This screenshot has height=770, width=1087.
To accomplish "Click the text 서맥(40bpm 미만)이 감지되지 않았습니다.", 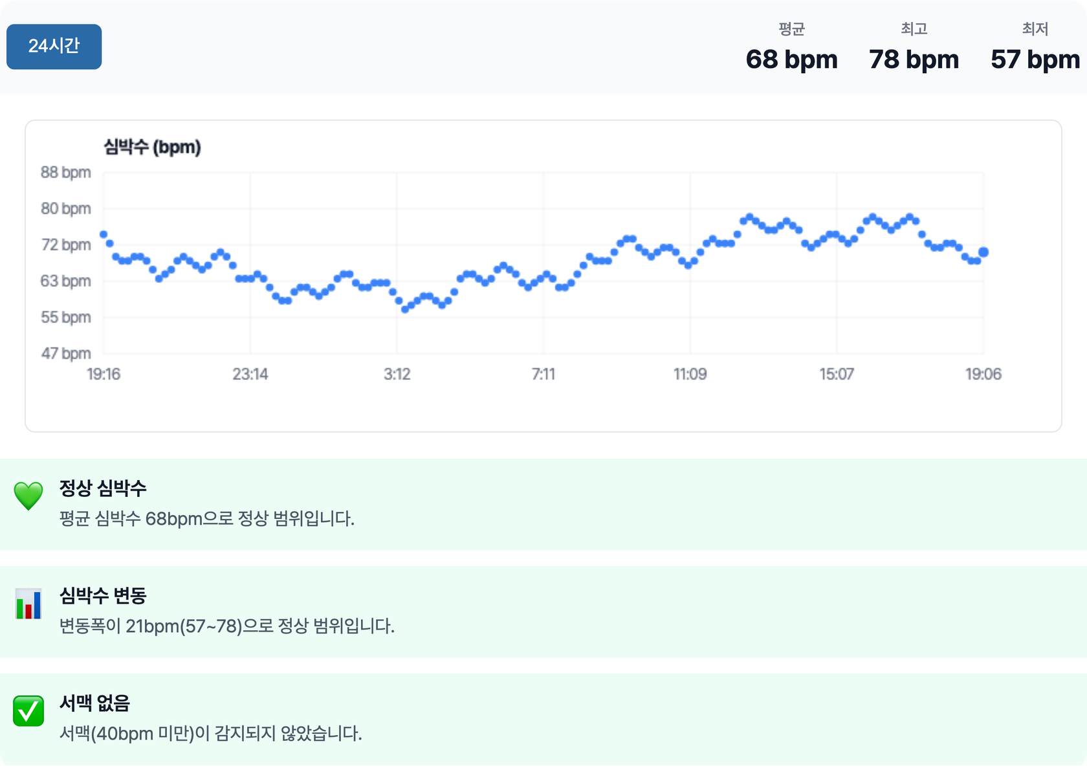I will click(x=211, y=734).
